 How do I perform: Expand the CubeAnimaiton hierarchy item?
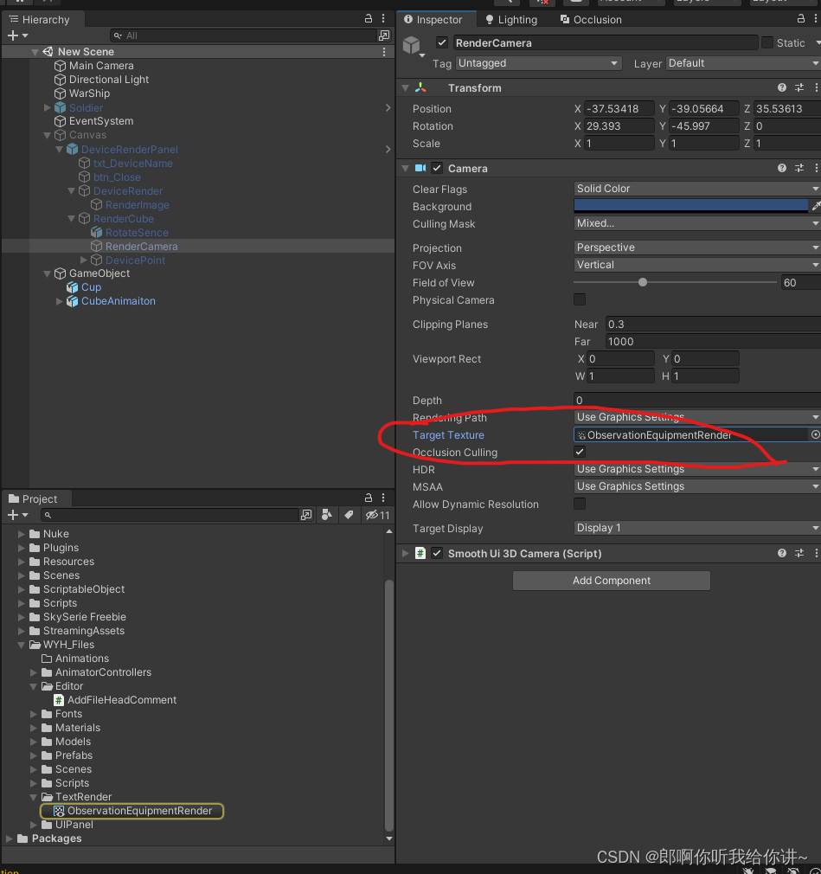(x=59, y=301)
